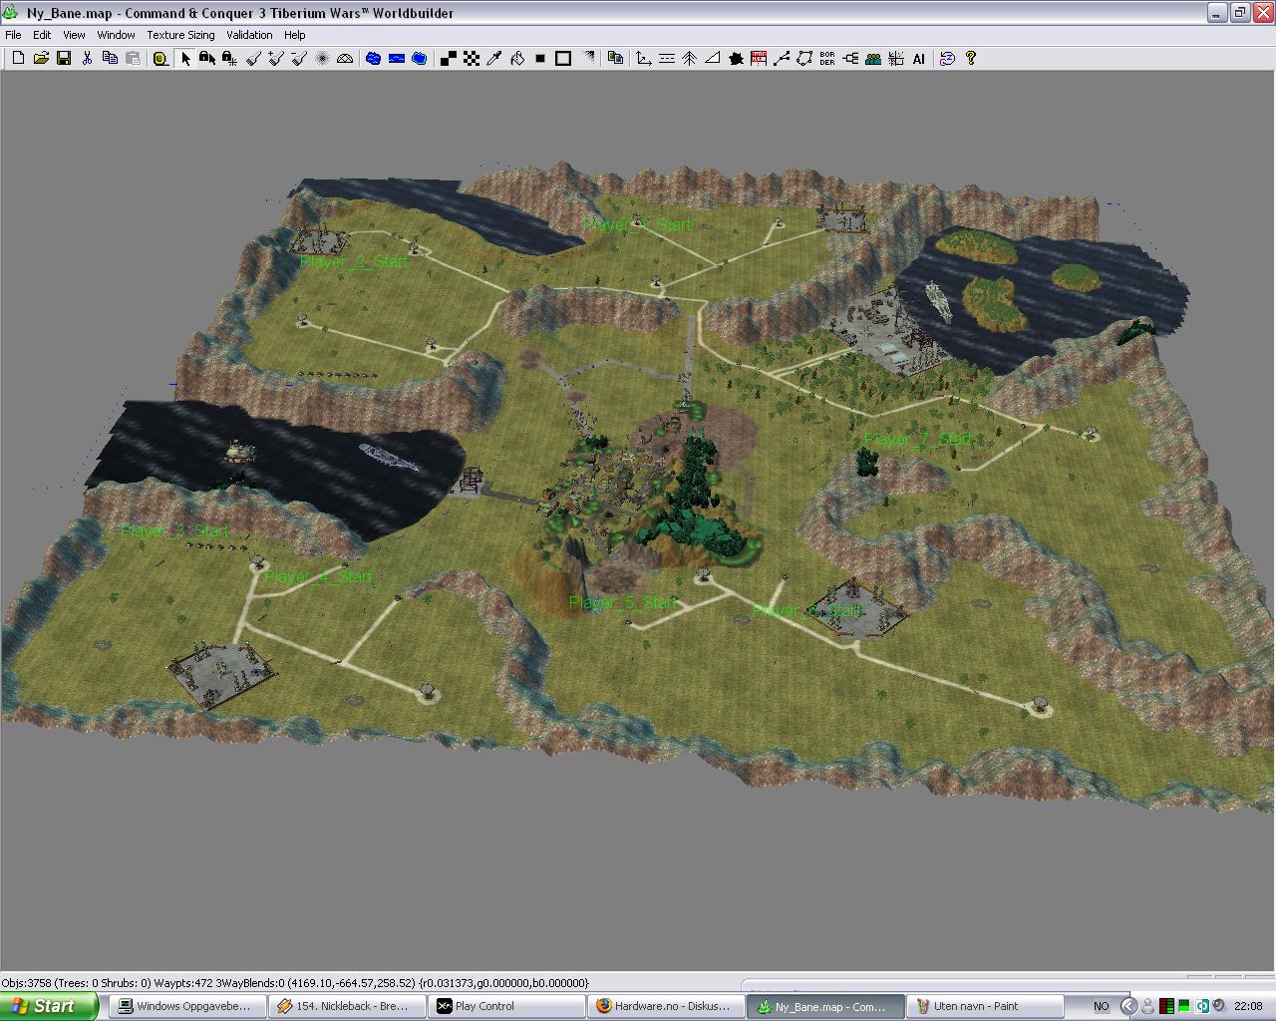This screenshot has height=1021, width=1276.
Task: Select the tape measure ruler tool
Action: click(160, 59)
